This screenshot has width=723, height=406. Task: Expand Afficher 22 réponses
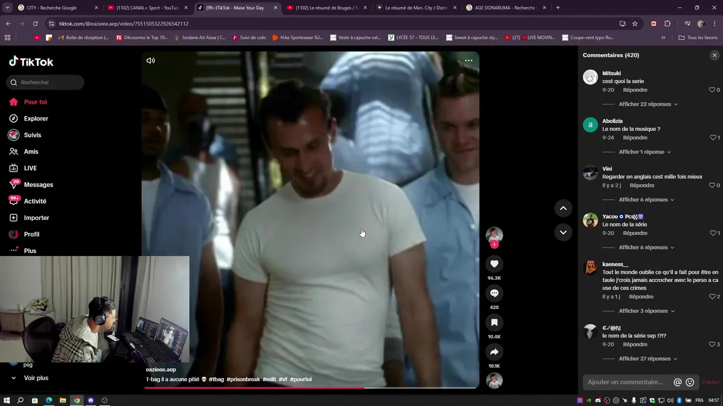648,104
